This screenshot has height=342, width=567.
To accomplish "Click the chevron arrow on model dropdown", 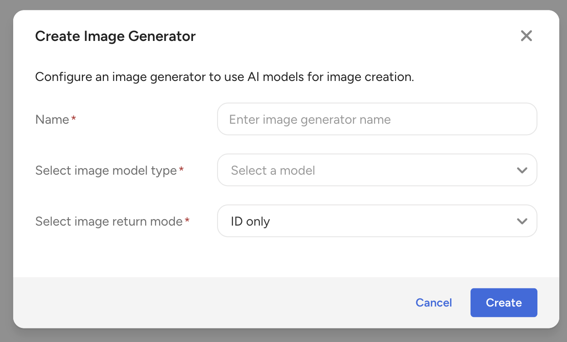I will click(522, 171).
